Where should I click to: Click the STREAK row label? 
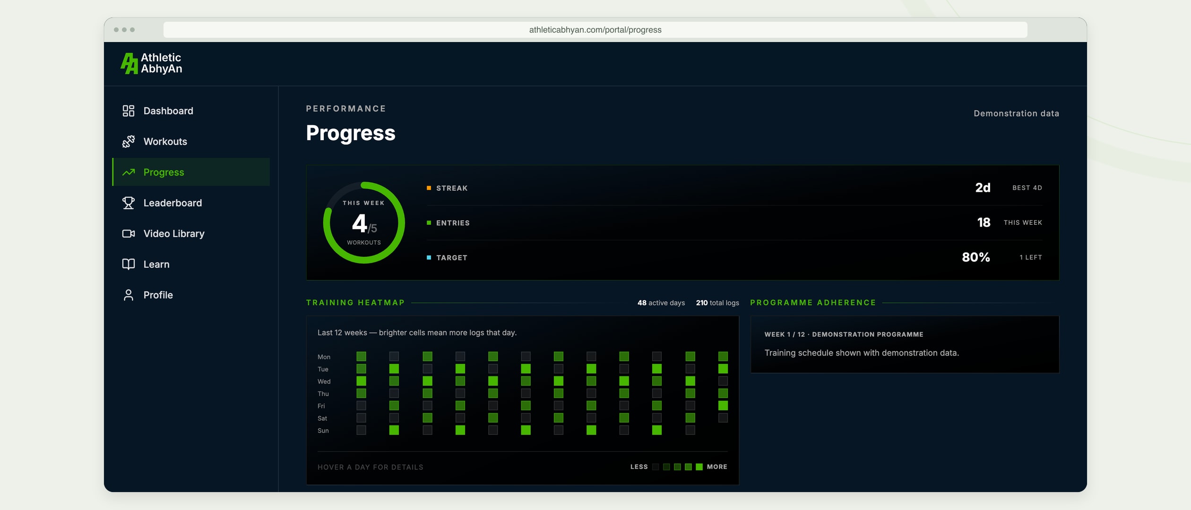[x=452, y=188]
